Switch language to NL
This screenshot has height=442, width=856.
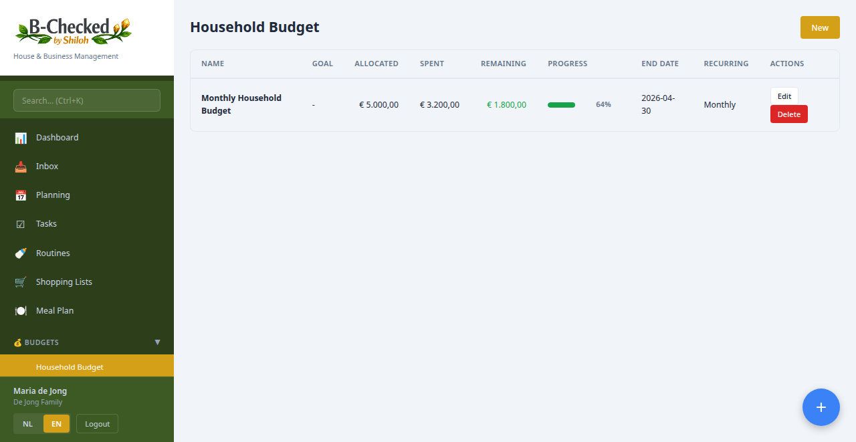coord(27,423)
